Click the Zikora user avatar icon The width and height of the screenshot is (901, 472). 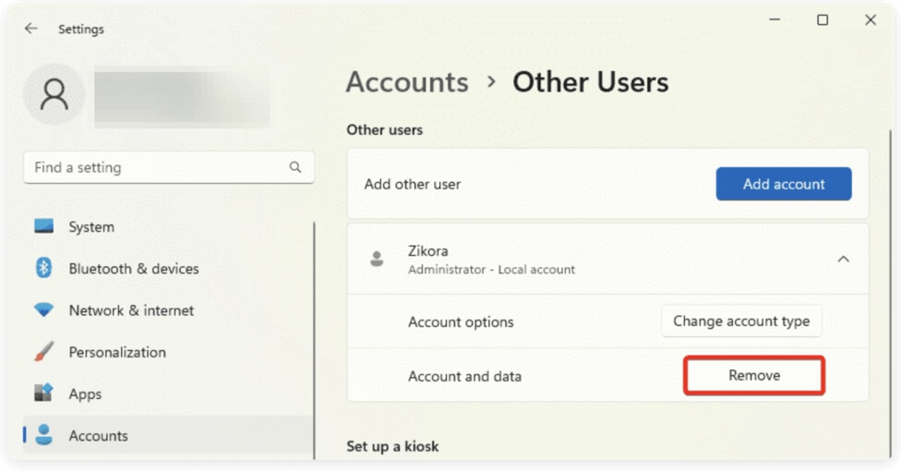pyautogui.click(x=377, y=260)
